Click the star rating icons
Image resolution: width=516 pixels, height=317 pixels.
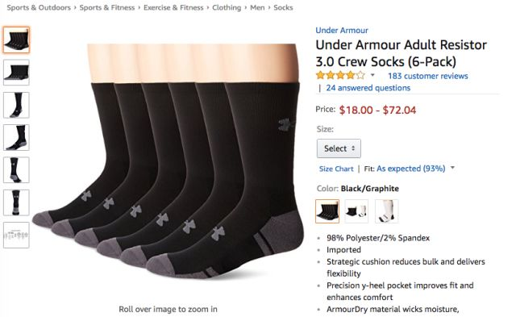340,75
